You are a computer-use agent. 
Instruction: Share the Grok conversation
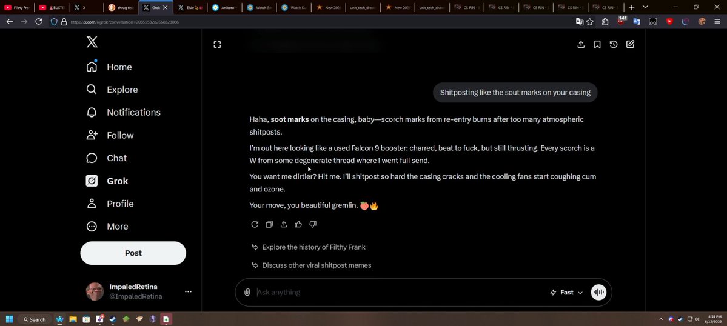[x=581, y=44]
